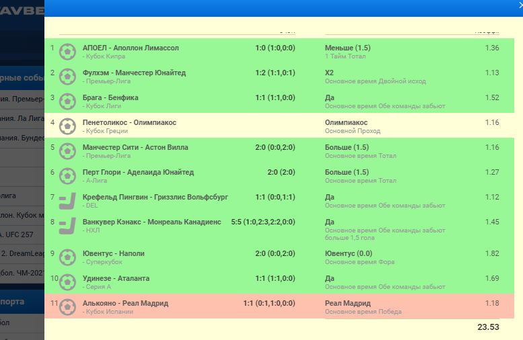523x340 pixels.
Task: Click the soccer icon for Пенетоликос - Олимпиакос
Action: point(67,126)
